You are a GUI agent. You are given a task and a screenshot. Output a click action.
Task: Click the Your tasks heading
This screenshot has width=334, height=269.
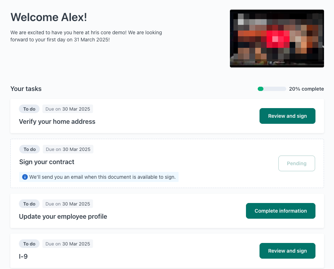click(26, 89)
